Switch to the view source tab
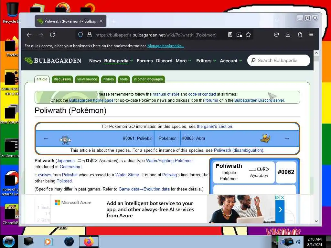The height and width of the screenshot is (248, 331). point(87,79)
